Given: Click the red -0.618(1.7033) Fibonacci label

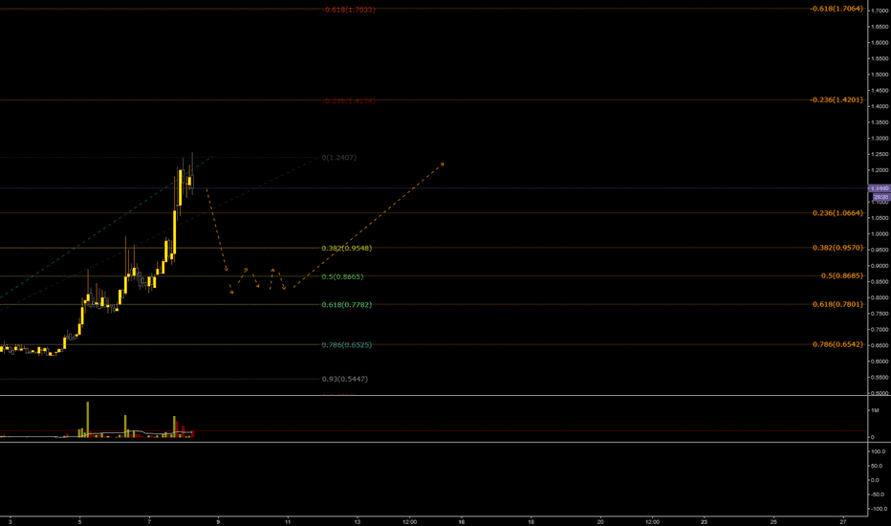Looking at the screenshot, I should [348, 10].
